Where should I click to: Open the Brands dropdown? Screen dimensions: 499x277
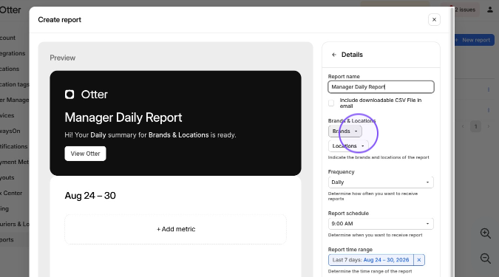click(x=345, y=131)
